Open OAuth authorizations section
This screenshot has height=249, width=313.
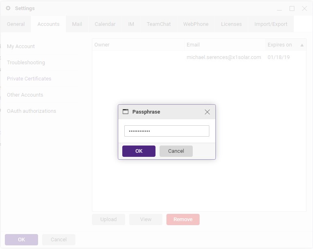coord(32,111)
